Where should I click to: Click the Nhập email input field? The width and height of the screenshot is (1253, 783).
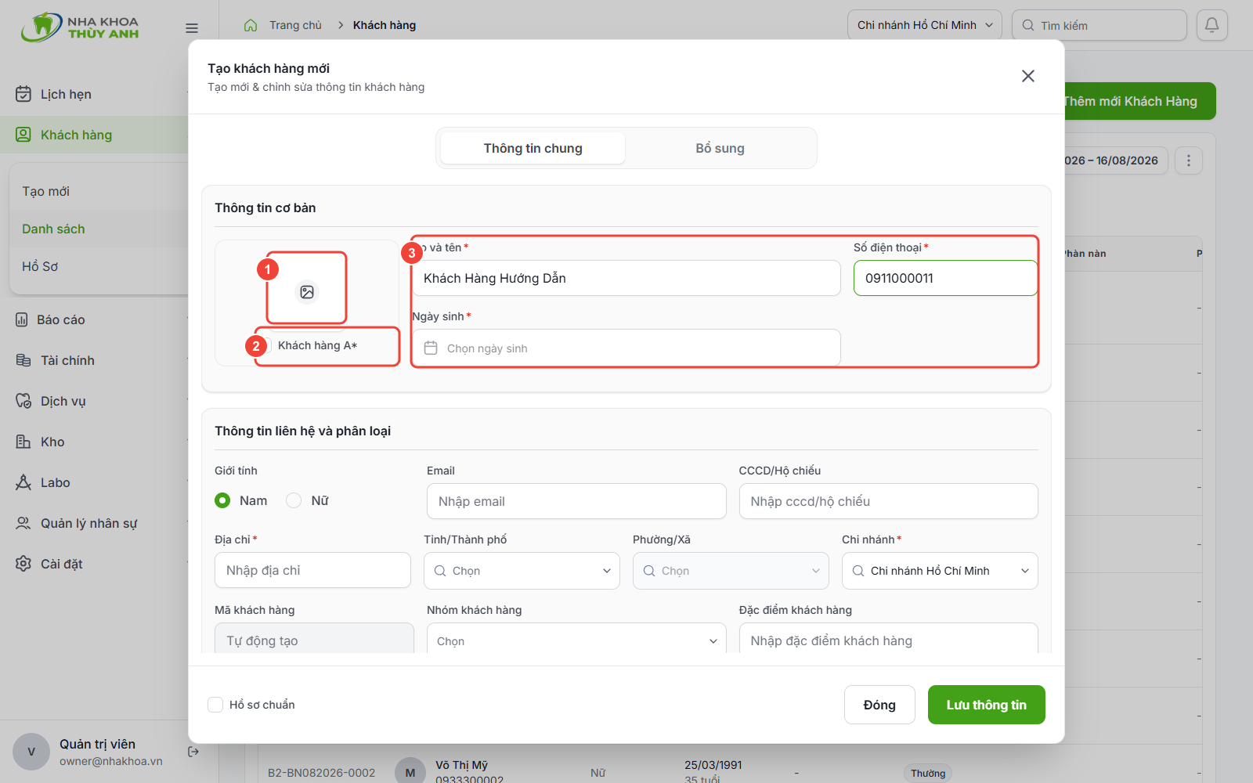click(x=576, y=501)
